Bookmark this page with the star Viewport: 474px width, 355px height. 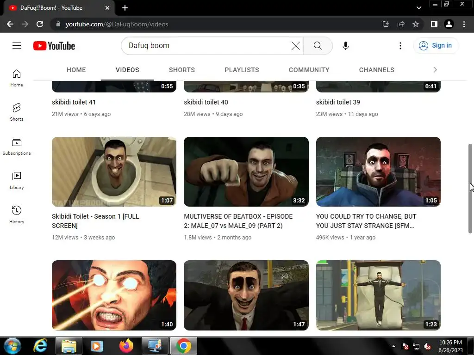[x=416, y=24]
